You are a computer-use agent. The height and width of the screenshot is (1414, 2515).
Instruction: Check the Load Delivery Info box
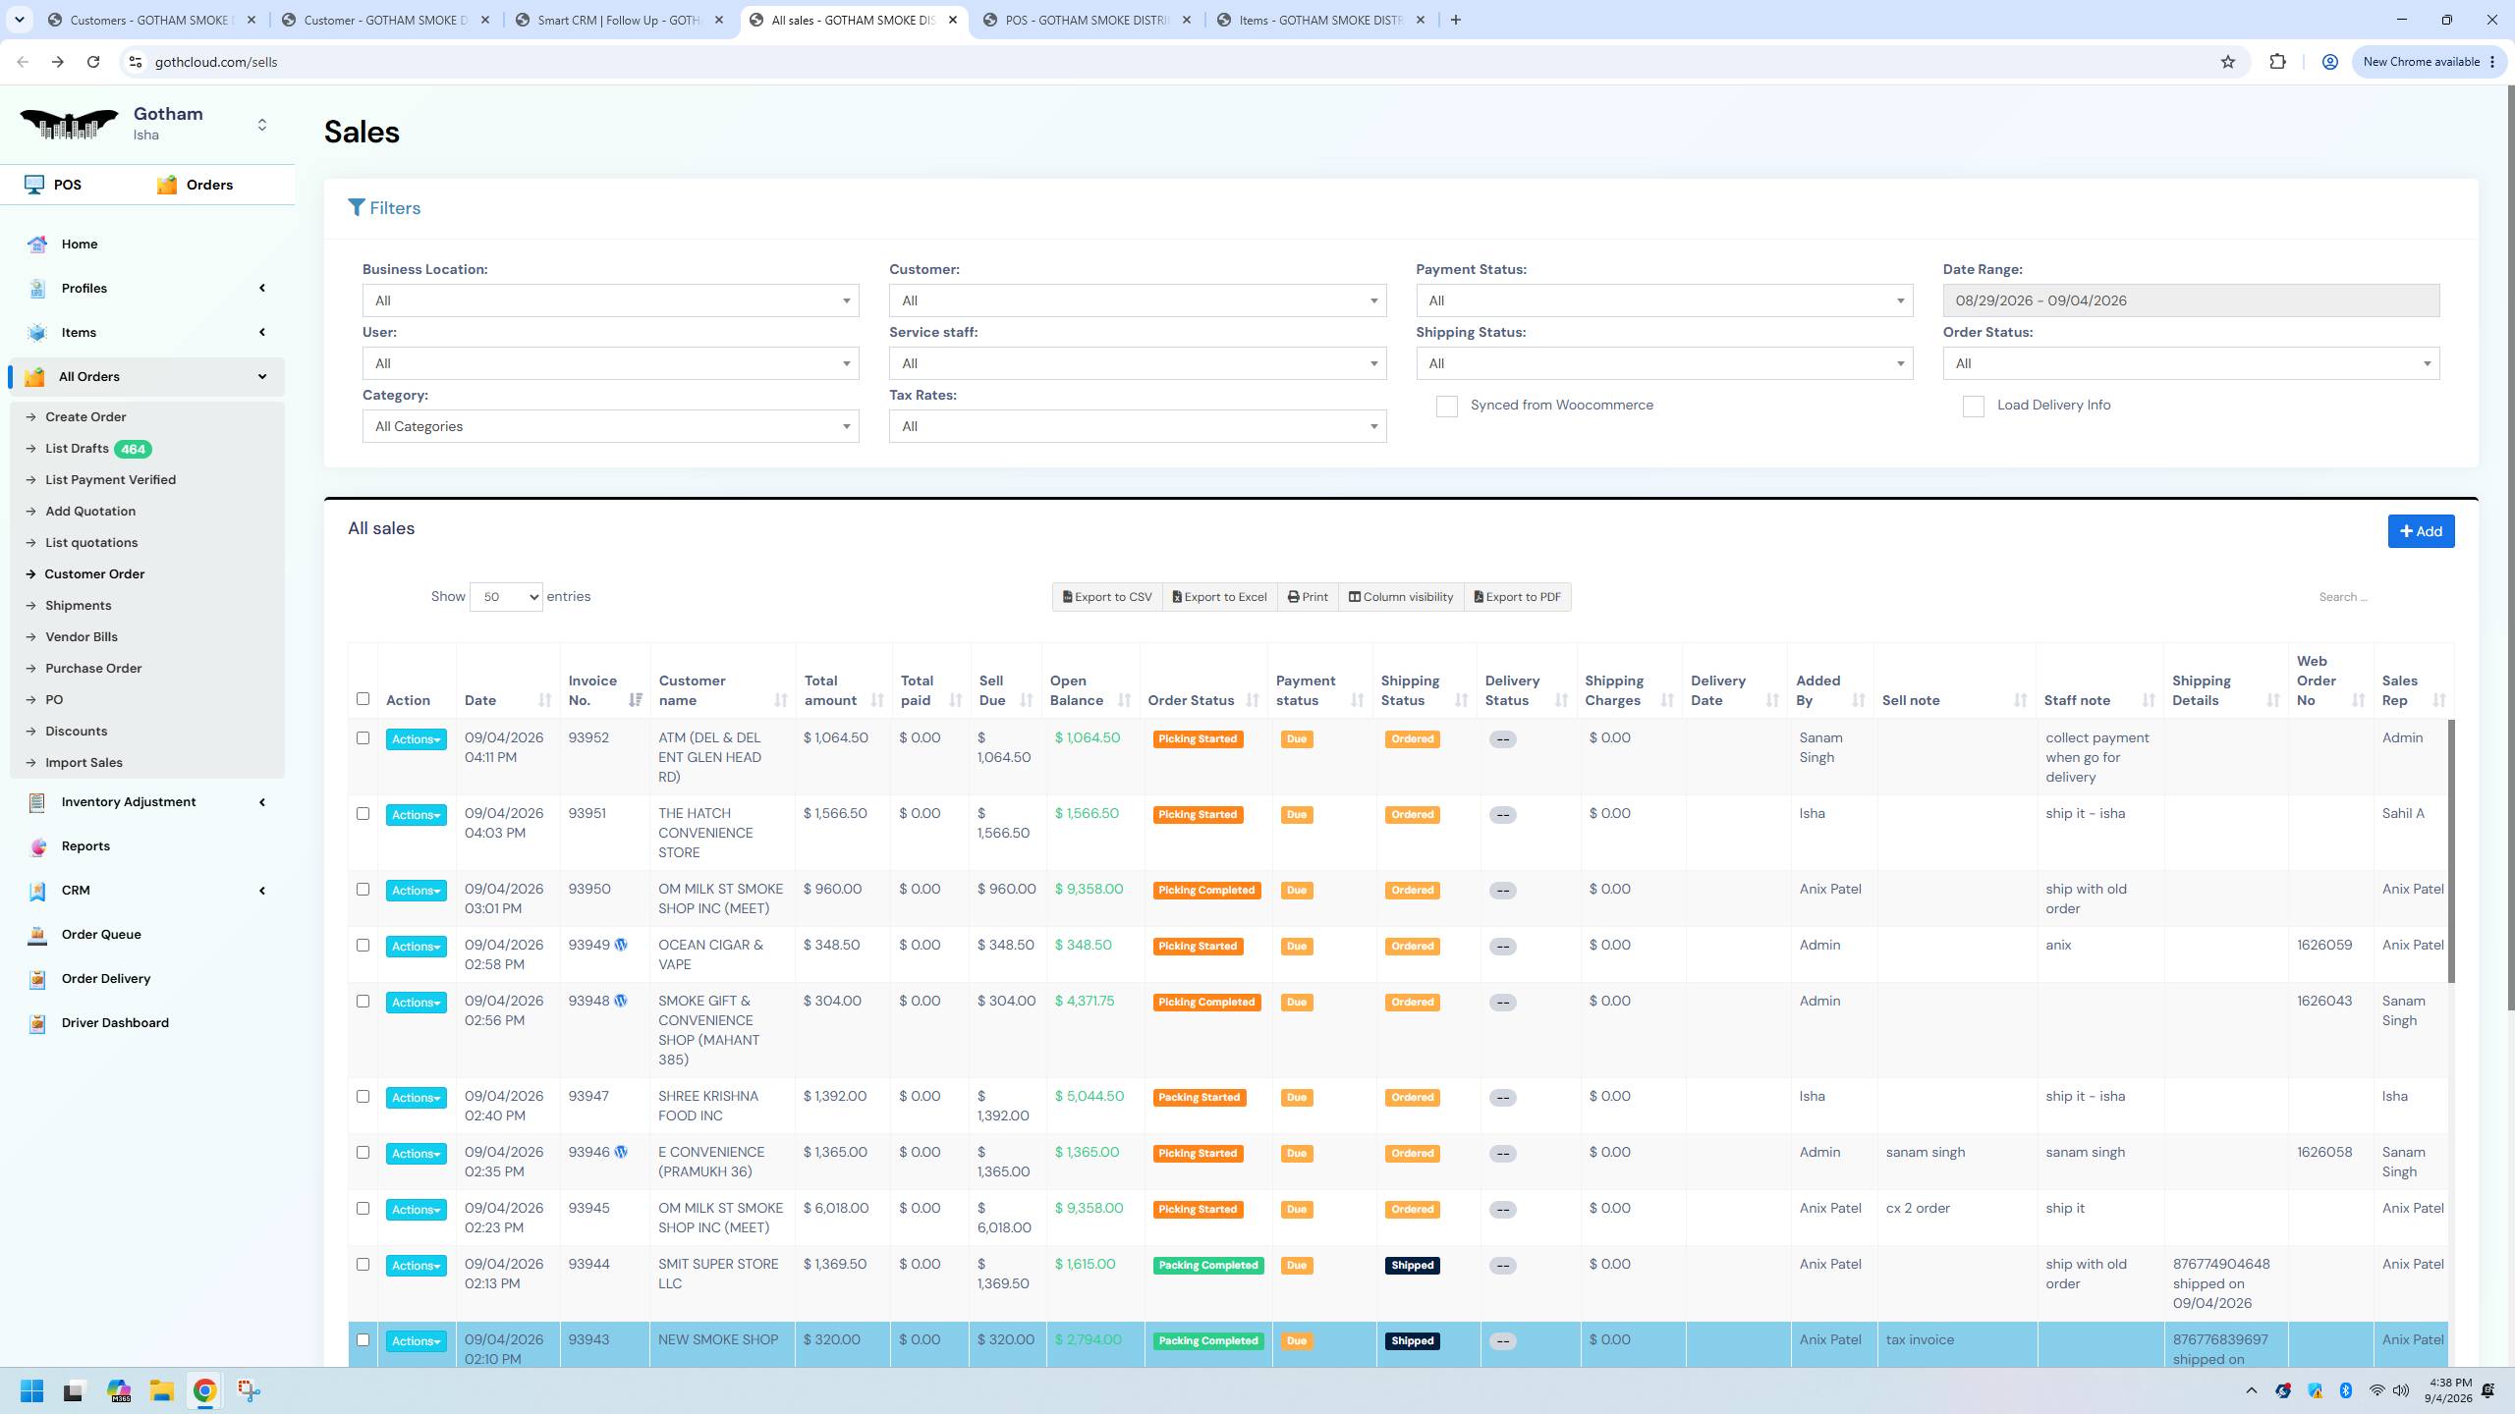pyautogui.click(x=1974, y=407)
